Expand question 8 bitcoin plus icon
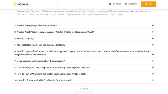This screenshot has height=94, width=168. pos(153,67)
